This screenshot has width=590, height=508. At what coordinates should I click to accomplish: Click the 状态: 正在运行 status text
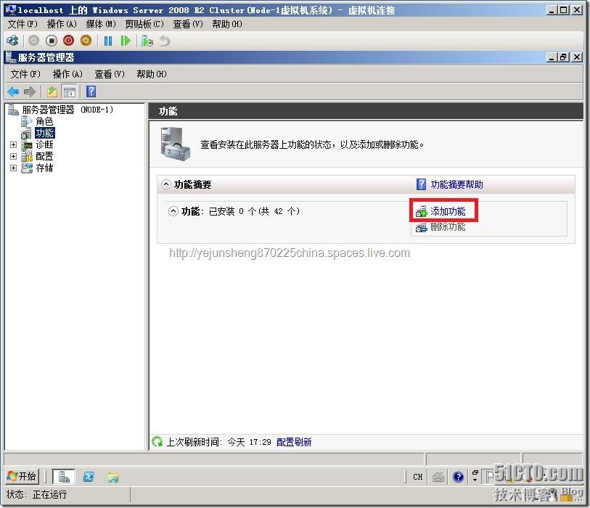[36, 494]
